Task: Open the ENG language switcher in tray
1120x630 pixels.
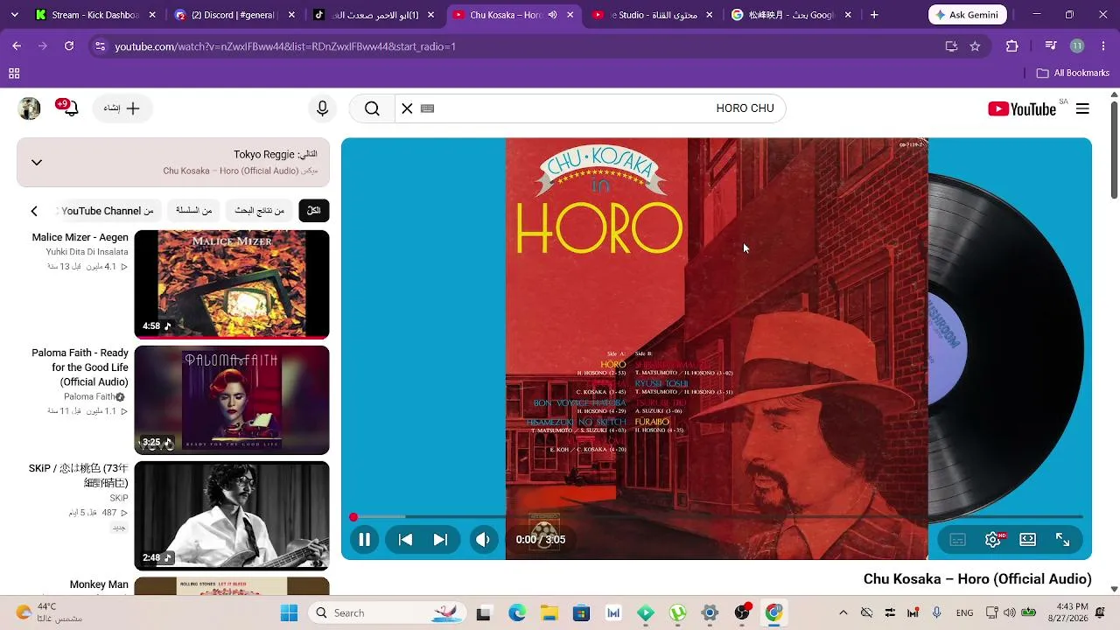Action: click(x=964, y=612)
